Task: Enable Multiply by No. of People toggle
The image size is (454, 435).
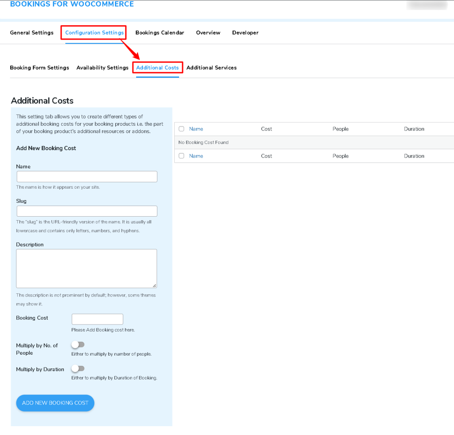Action: (x=78, y=344)
